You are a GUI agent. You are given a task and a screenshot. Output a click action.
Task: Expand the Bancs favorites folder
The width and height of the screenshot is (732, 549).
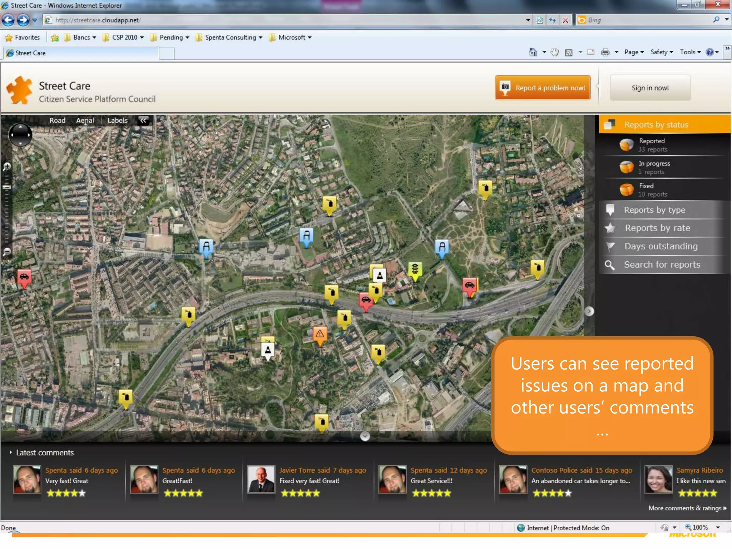point(80,38)
